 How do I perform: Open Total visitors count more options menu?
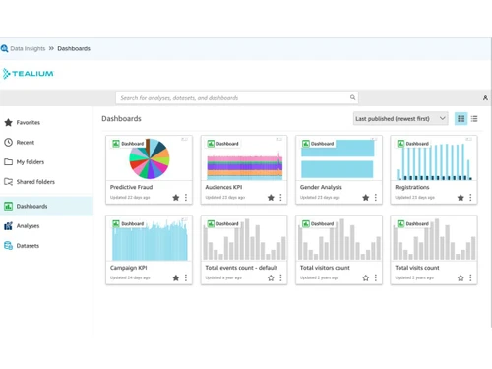(376, 277)
